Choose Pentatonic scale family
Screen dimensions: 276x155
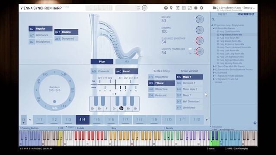(162, 96)
